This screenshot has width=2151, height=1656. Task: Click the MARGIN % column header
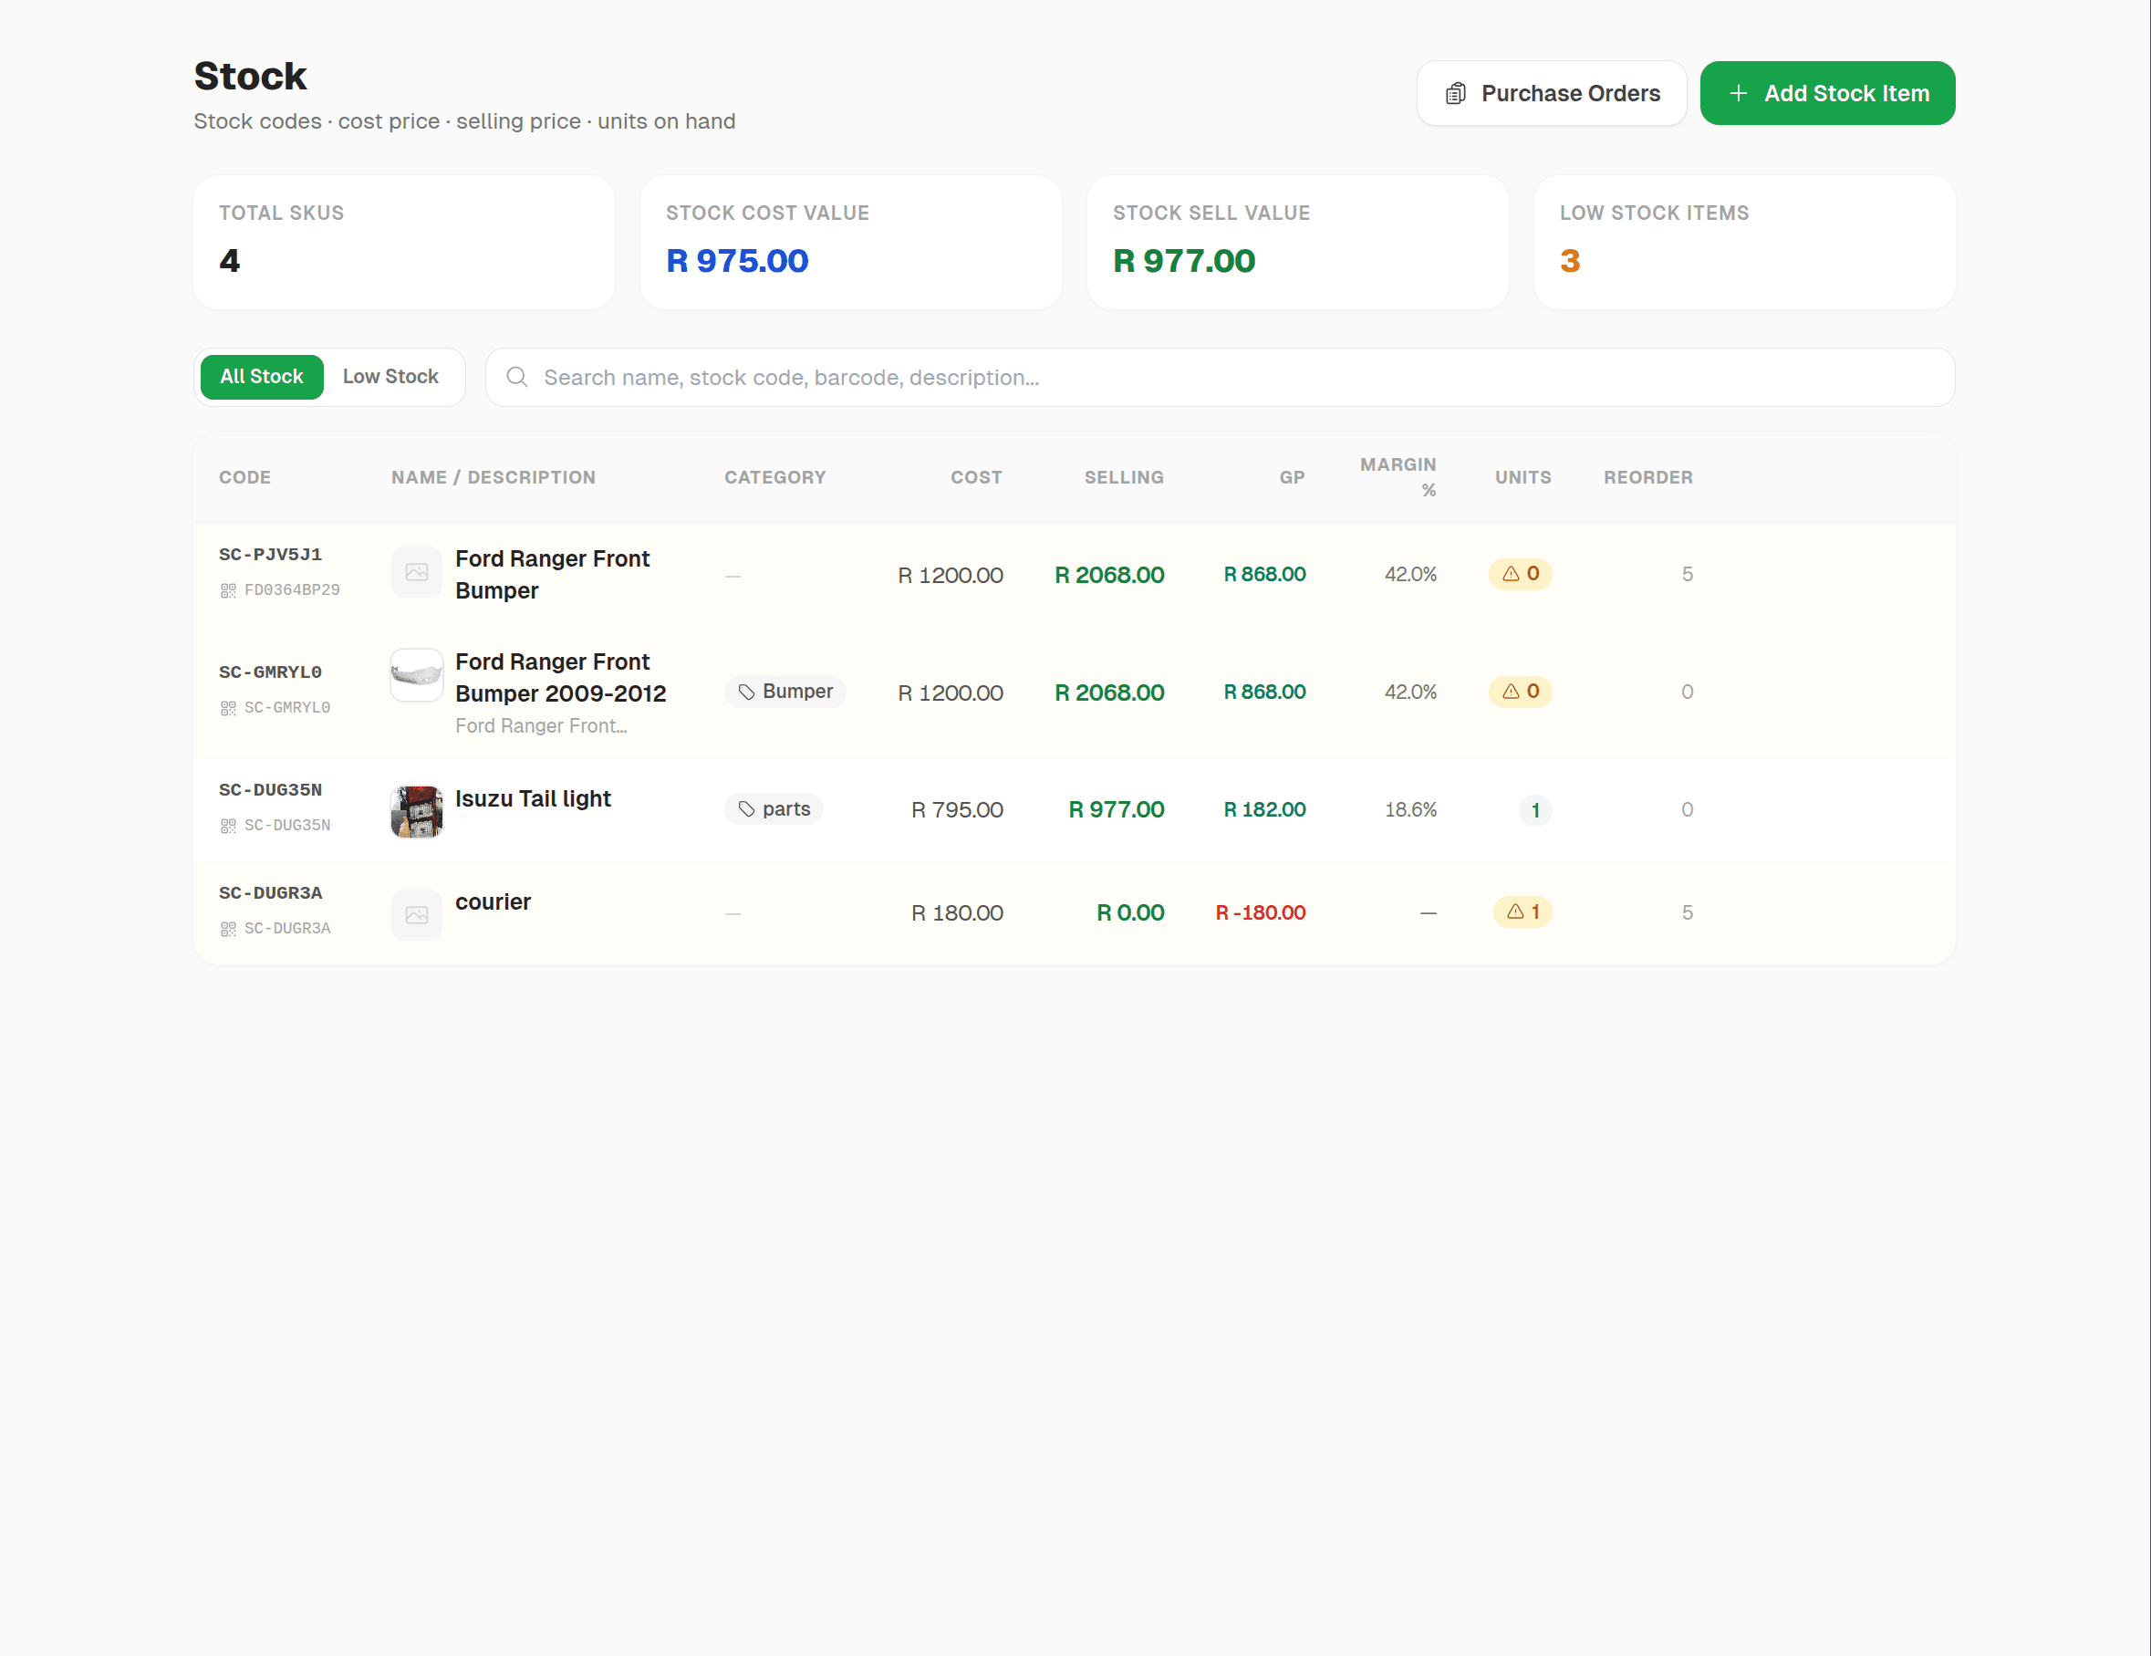click(1398, 477)
